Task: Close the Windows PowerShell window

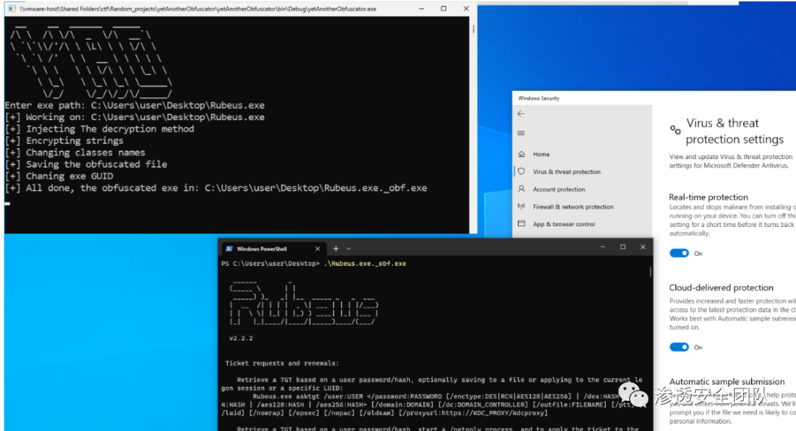Action: (643, 248)
